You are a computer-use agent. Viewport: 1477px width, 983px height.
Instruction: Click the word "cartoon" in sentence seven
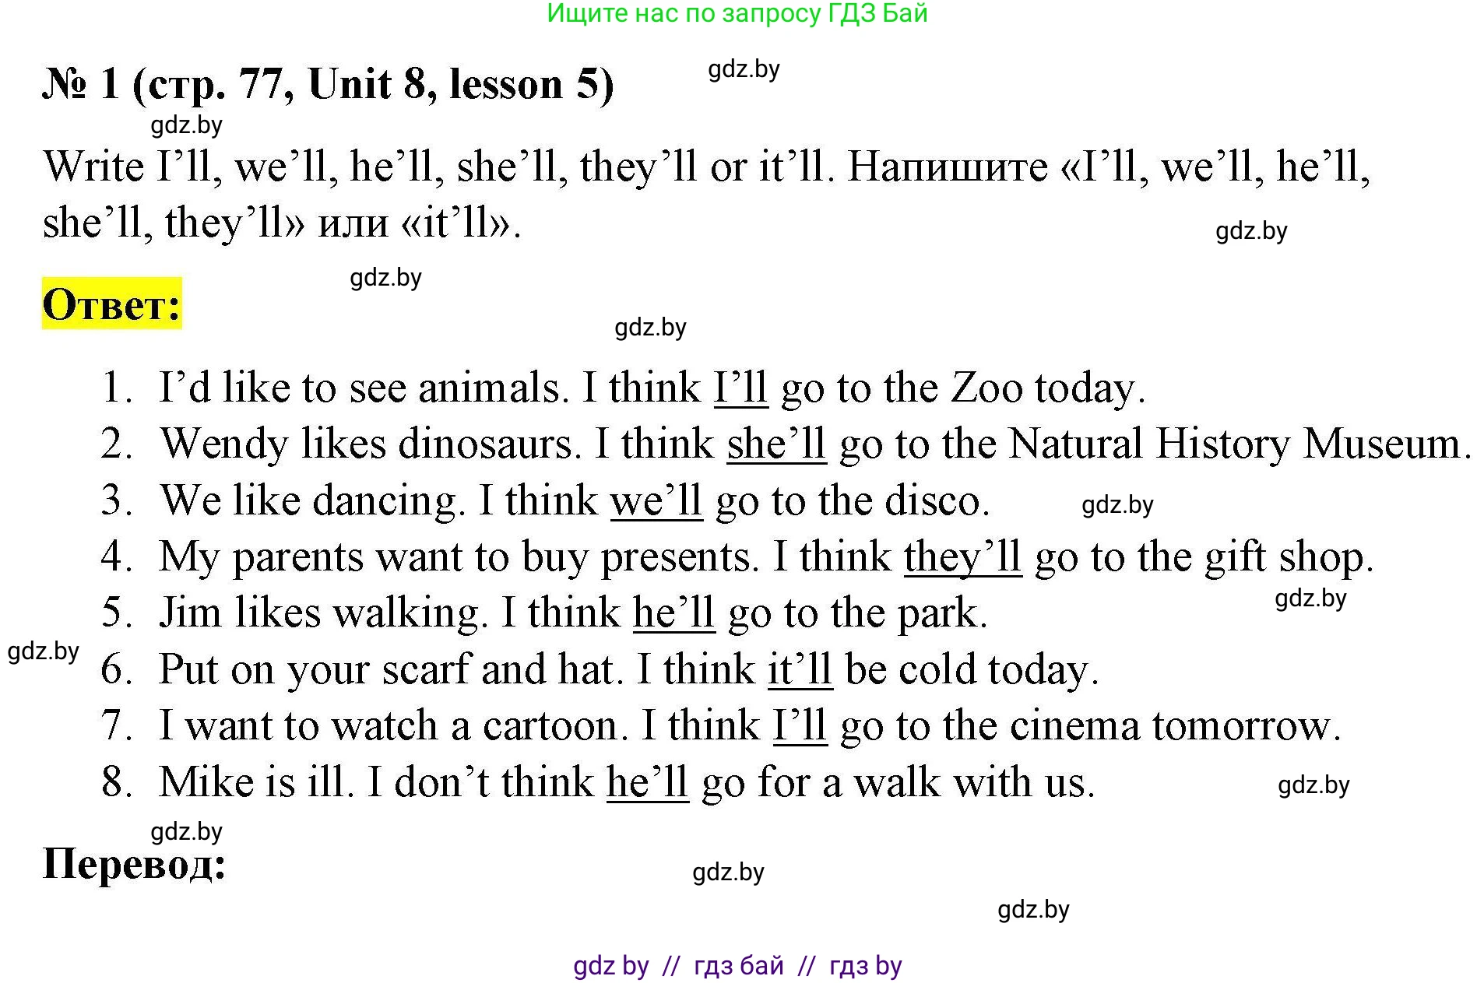[x=550, y=725]
